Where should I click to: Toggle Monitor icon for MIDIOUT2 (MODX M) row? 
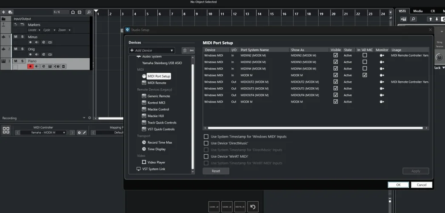pos(382,82)
